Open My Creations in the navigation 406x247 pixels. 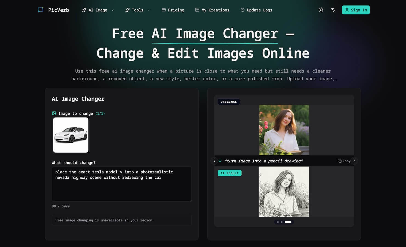click(x=212, y=10)
